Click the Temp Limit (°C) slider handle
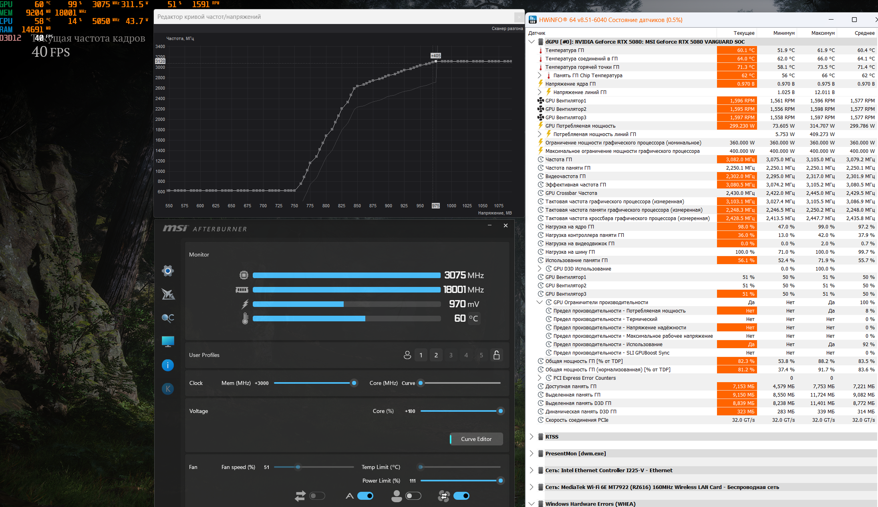The height and width of the screenshot is (507, 878). tap(421, 467)
